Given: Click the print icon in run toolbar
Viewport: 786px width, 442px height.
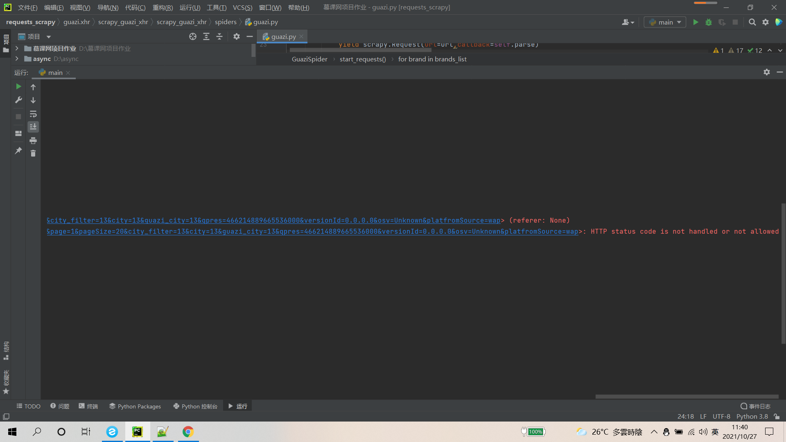Looking at the screenshot, I should click(x=33, y=141).
